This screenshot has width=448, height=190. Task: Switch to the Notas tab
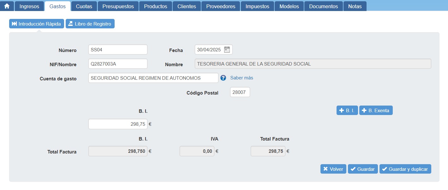(x=355, y=6)
